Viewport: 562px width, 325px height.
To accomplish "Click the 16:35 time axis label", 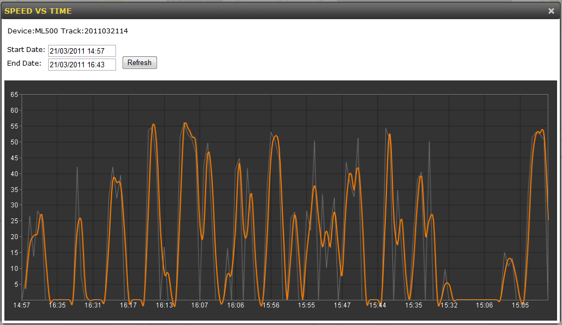I will [57, 305].
